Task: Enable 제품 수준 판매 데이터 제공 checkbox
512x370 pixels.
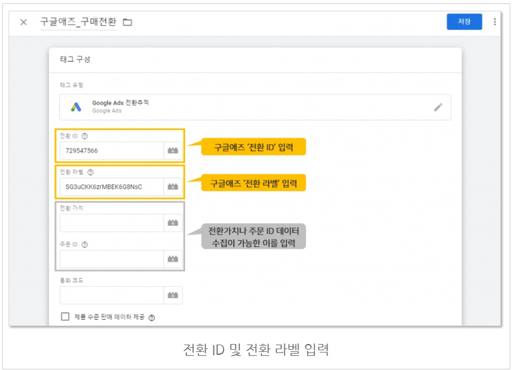Action: point(65,317)
